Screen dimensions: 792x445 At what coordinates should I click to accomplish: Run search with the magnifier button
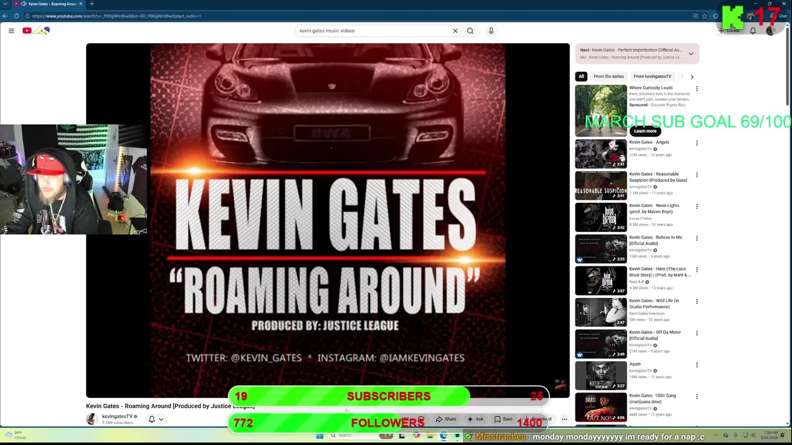(470, 30)
